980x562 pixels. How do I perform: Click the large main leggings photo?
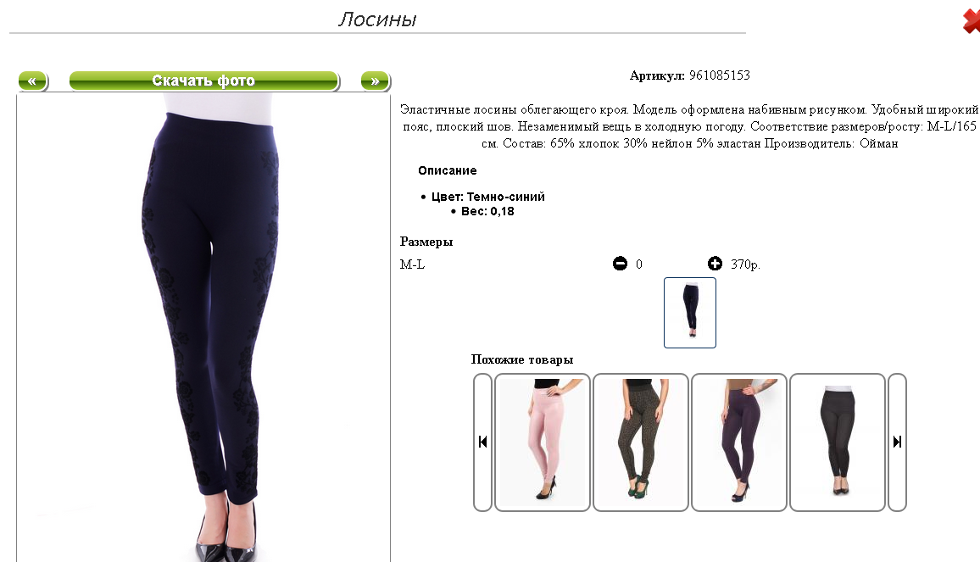tap(203, 327)
